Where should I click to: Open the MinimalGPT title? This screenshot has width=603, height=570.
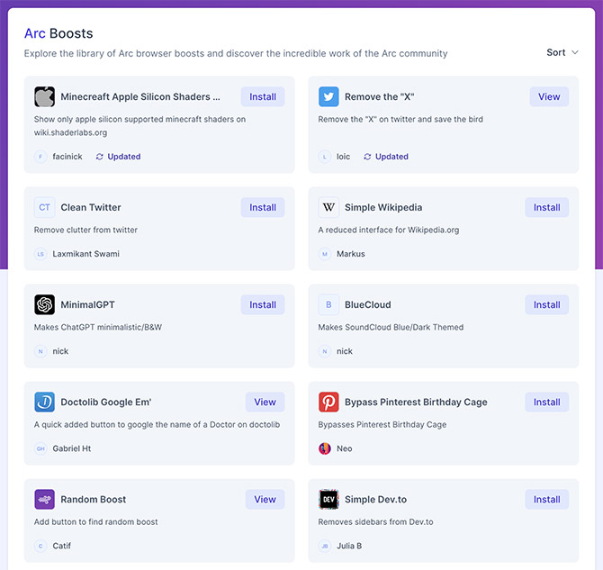87,305
